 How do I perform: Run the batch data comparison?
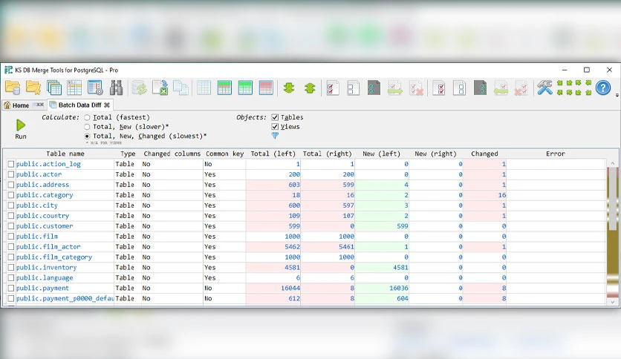point(21,130)
